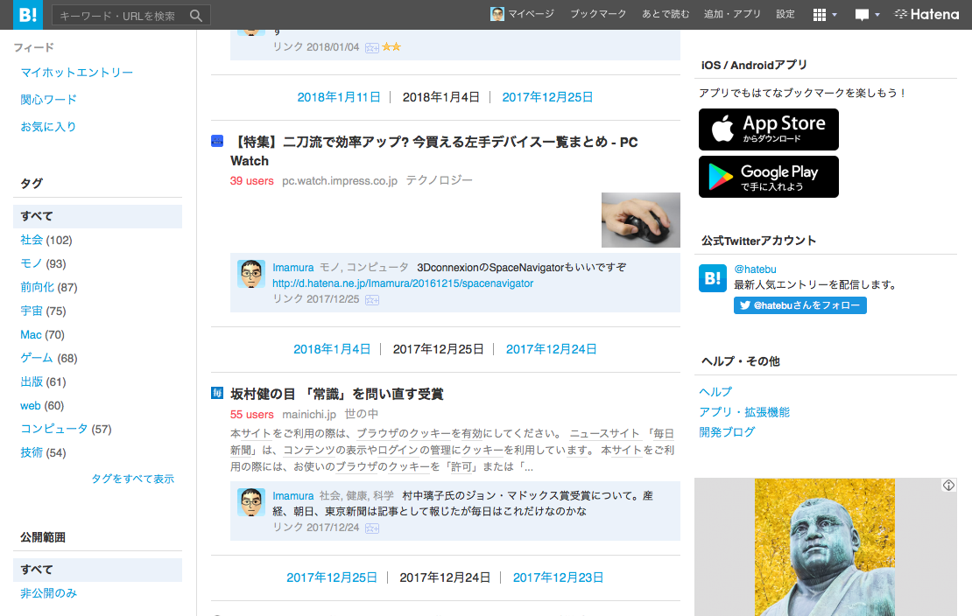
Task: Select すべて under タグ filter
Action: pos(97,216)
